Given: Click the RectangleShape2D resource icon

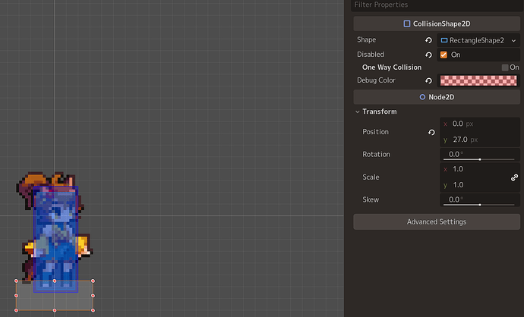Looking at the screenshot, I should (x=444, y=40).
